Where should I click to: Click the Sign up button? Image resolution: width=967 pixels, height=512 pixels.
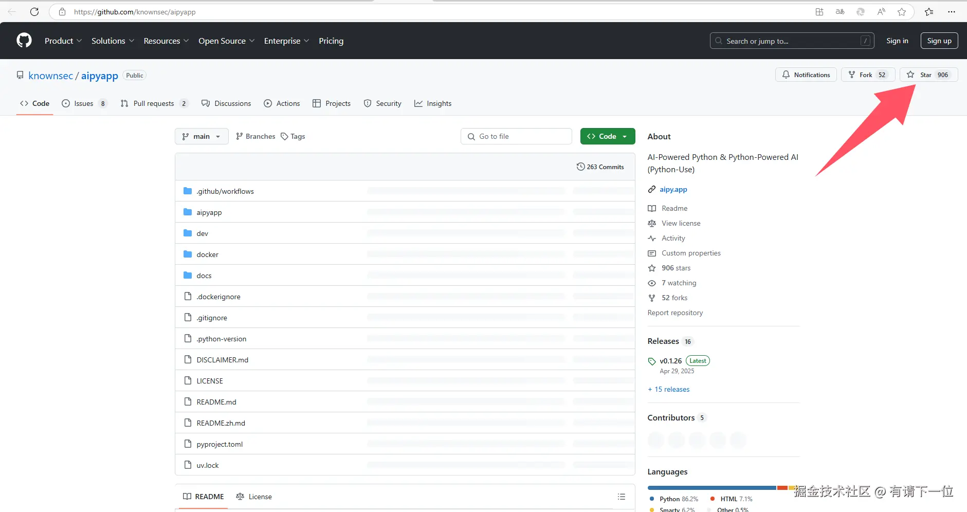tap(939, 41)
